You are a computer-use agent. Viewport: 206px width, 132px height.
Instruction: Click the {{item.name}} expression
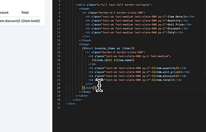click(124, 60)
